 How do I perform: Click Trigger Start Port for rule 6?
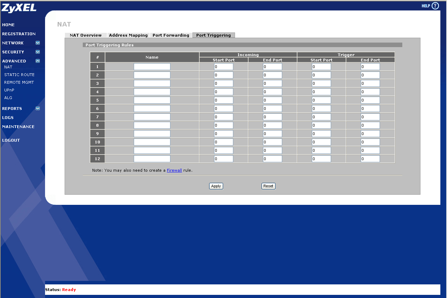tap(321, 109)
